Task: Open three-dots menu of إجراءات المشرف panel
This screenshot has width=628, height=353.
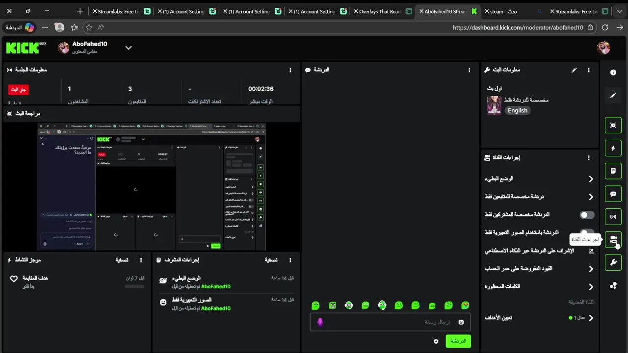Action: point(290,260)
